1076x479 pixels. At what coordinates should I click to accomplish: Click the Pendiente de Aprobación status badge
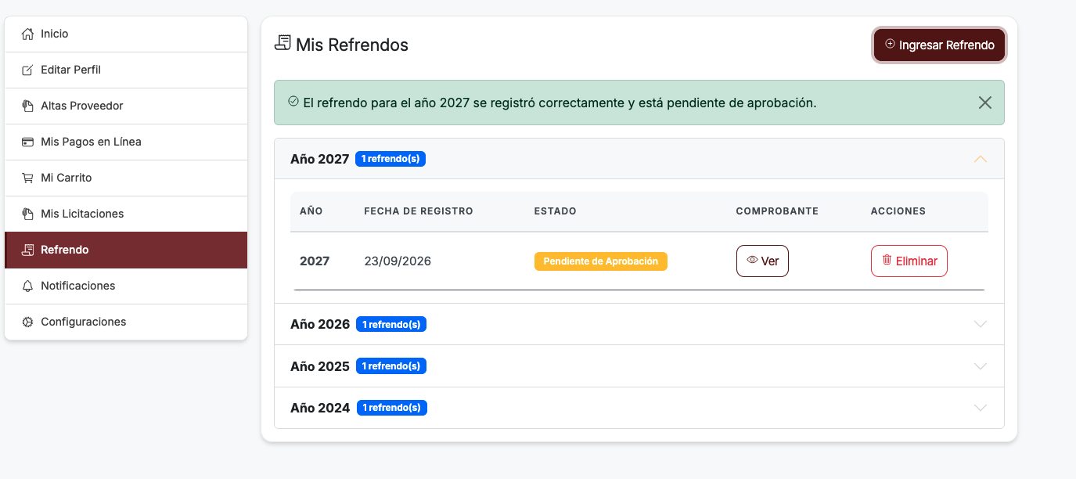(600, 261)
